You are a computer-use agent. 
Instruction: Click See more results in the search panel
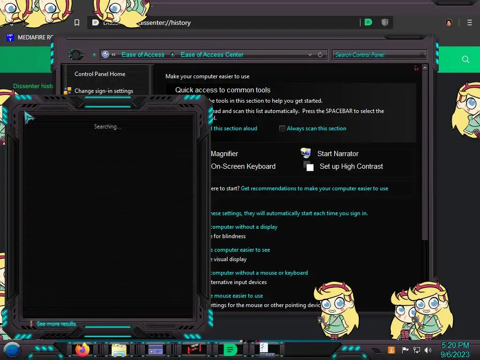[56, 324]
